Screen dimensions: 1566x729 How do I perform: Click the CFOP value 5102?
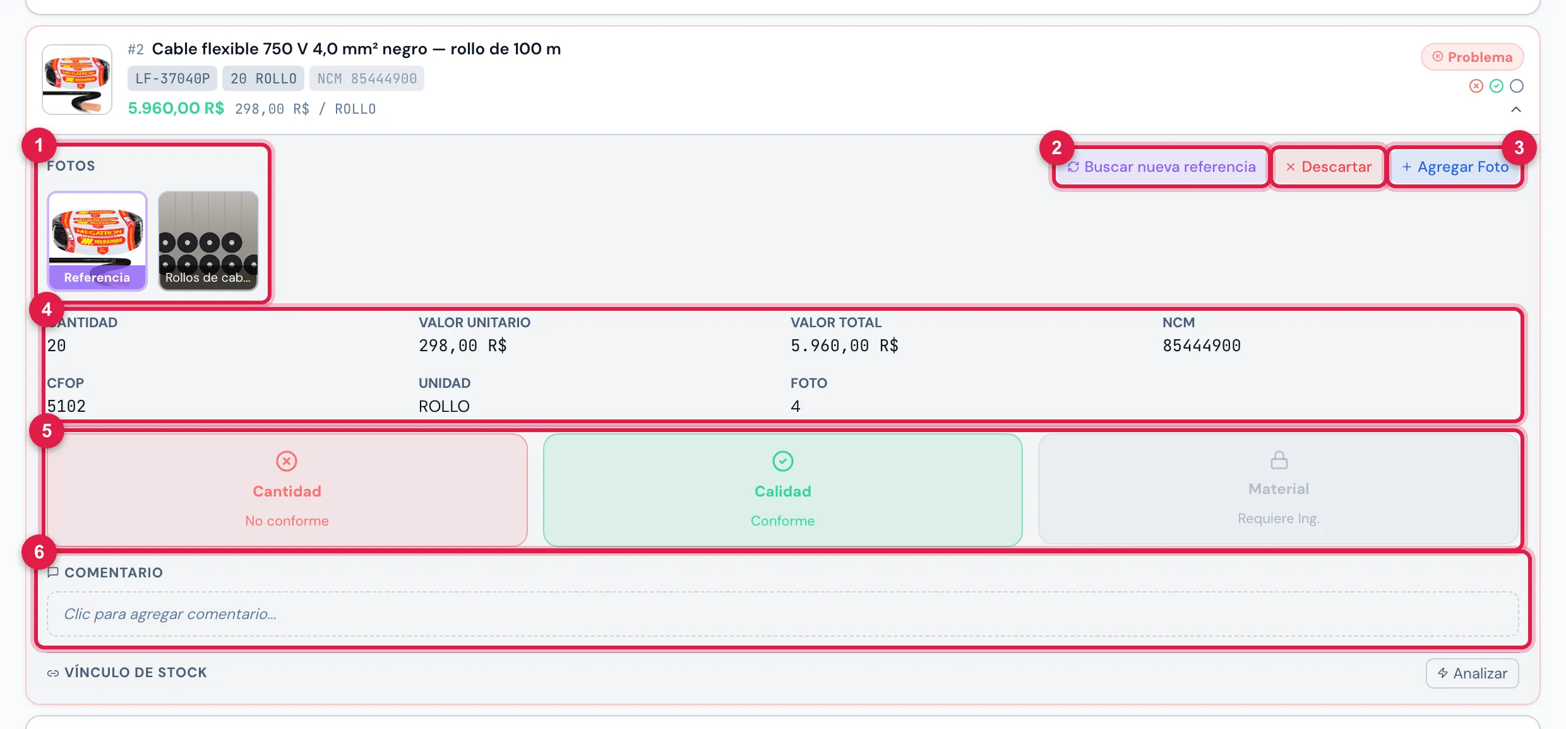point(66,406)
